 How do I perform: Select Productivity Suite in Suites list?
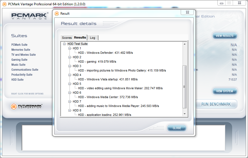pyautogui.click(x=22, y=75)
